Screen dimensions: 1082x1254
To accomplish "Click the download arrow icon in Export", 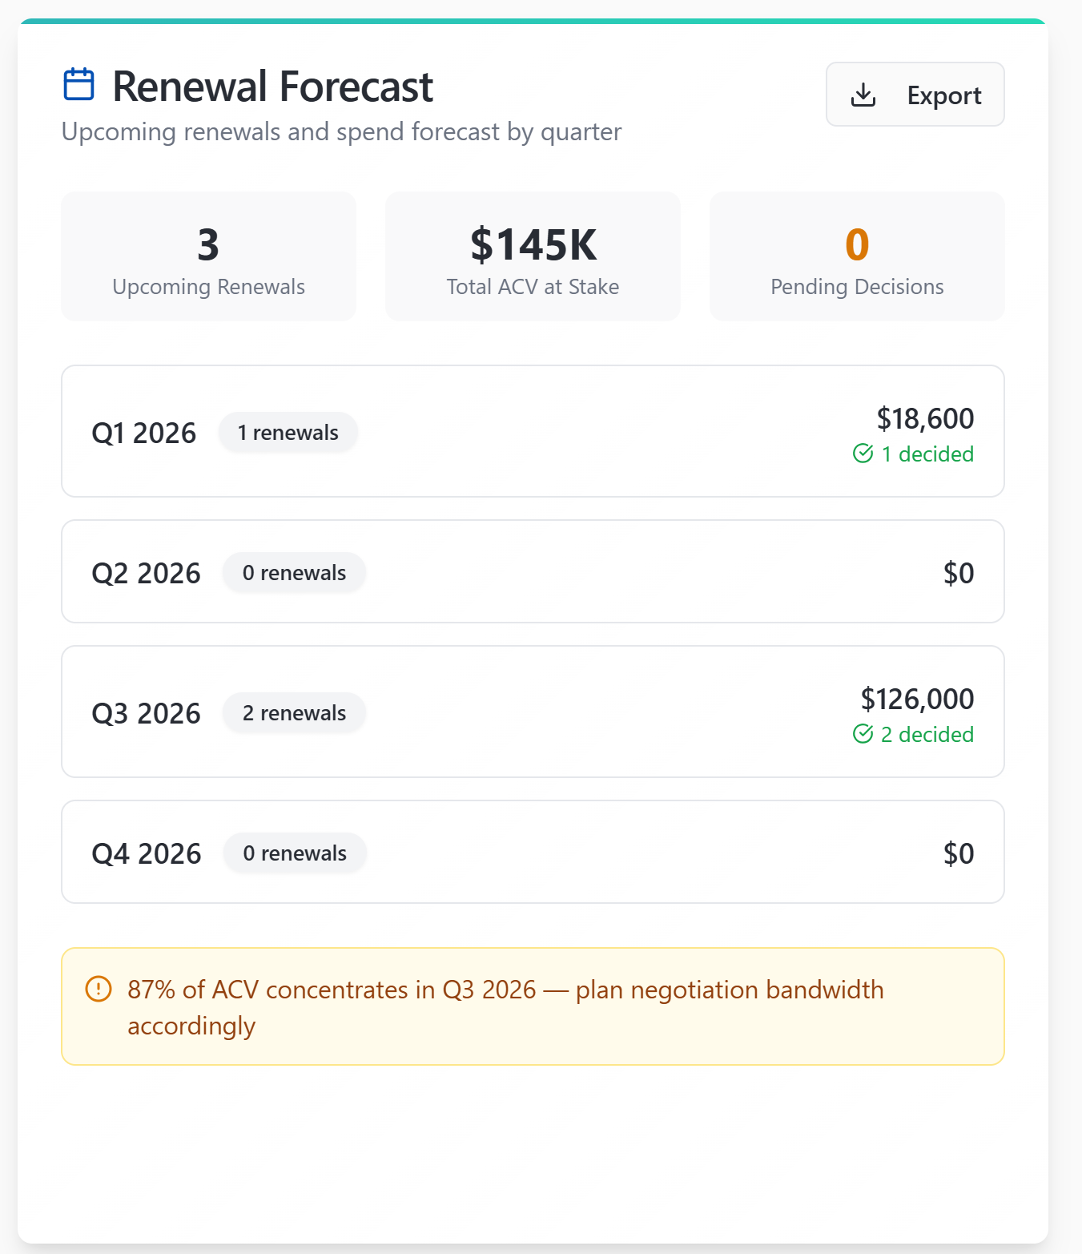I will point(863,95).
